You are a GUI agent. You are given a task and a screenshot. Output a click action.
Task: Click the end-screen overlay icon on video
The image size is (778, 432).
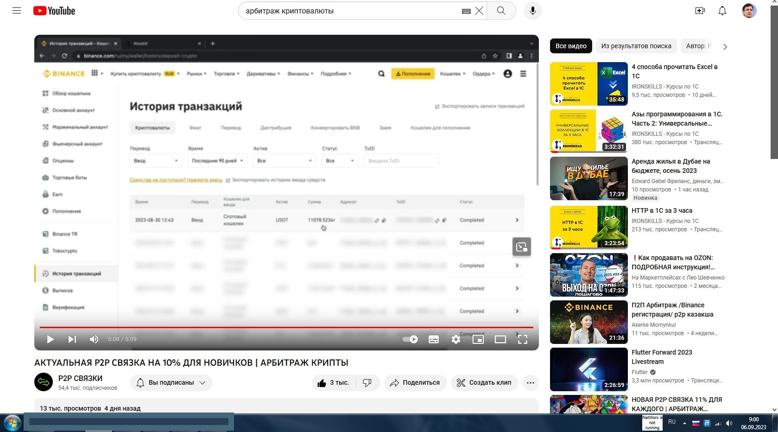tap(522, 247)
